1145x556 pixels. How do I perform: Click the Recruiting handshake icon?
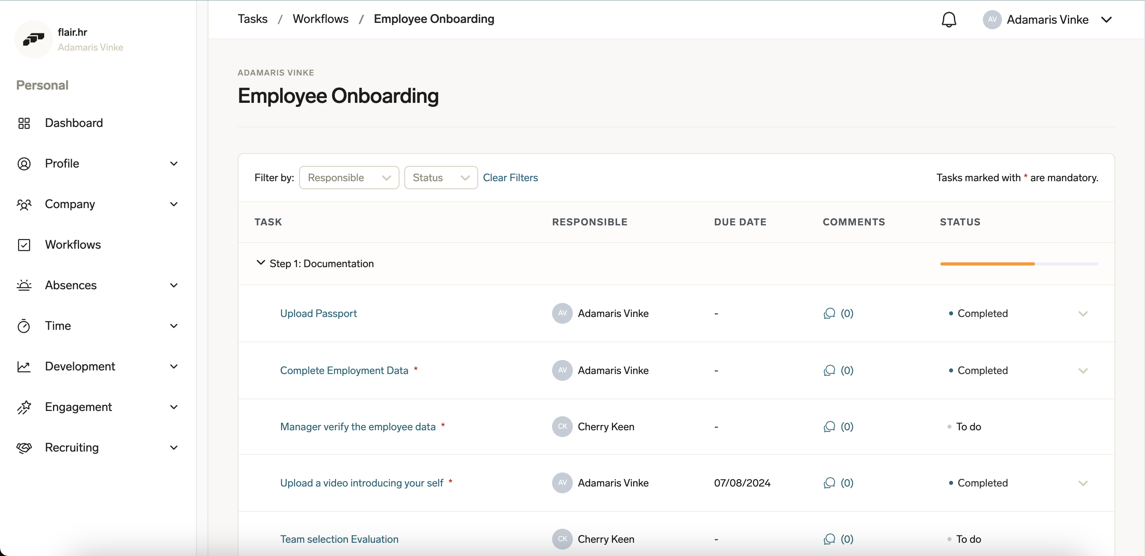(24, 448)
